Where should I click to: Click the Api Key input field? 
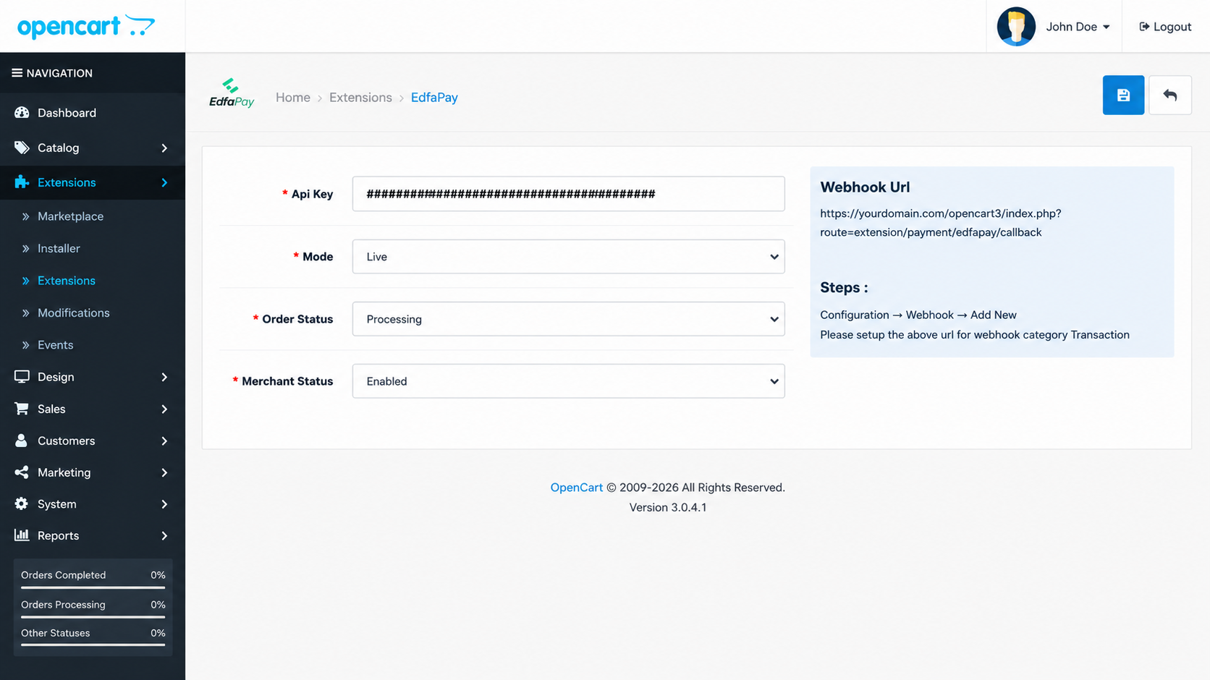(568, 194)
